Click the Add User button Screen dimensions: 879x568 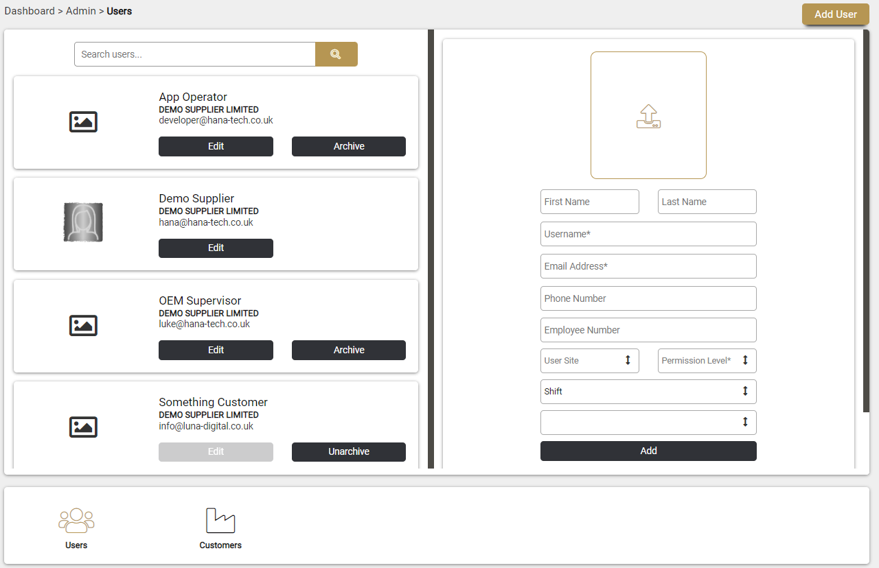836,14
